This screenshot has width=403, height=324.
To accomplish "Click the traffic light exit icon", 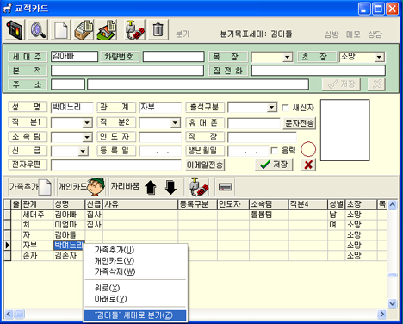I will 15,30.
